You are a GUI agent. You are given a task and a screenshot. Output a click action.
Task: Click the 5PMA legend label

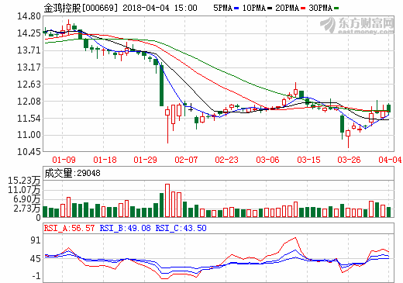point(223,8)
